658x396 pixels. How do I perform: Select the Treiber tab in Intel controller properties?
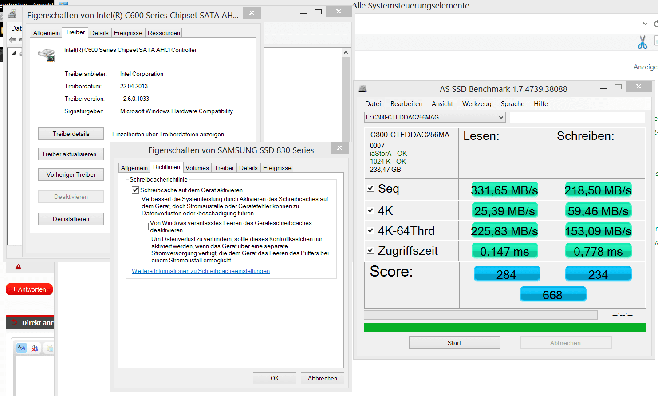pos(75,32)
